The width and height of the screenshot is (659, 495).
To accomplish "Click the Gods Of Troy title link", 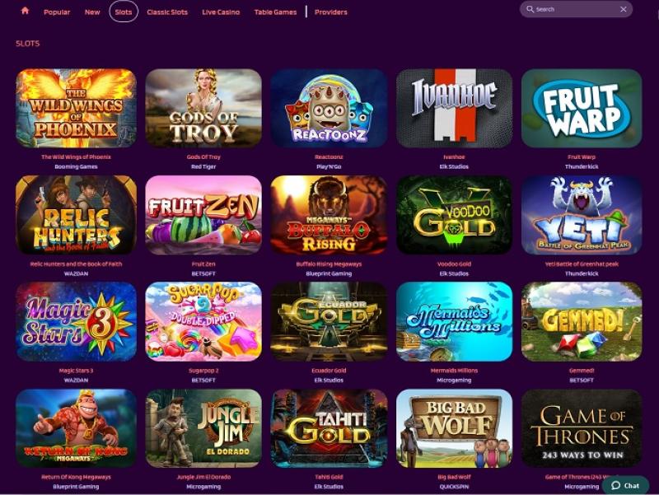I will 203,156.
